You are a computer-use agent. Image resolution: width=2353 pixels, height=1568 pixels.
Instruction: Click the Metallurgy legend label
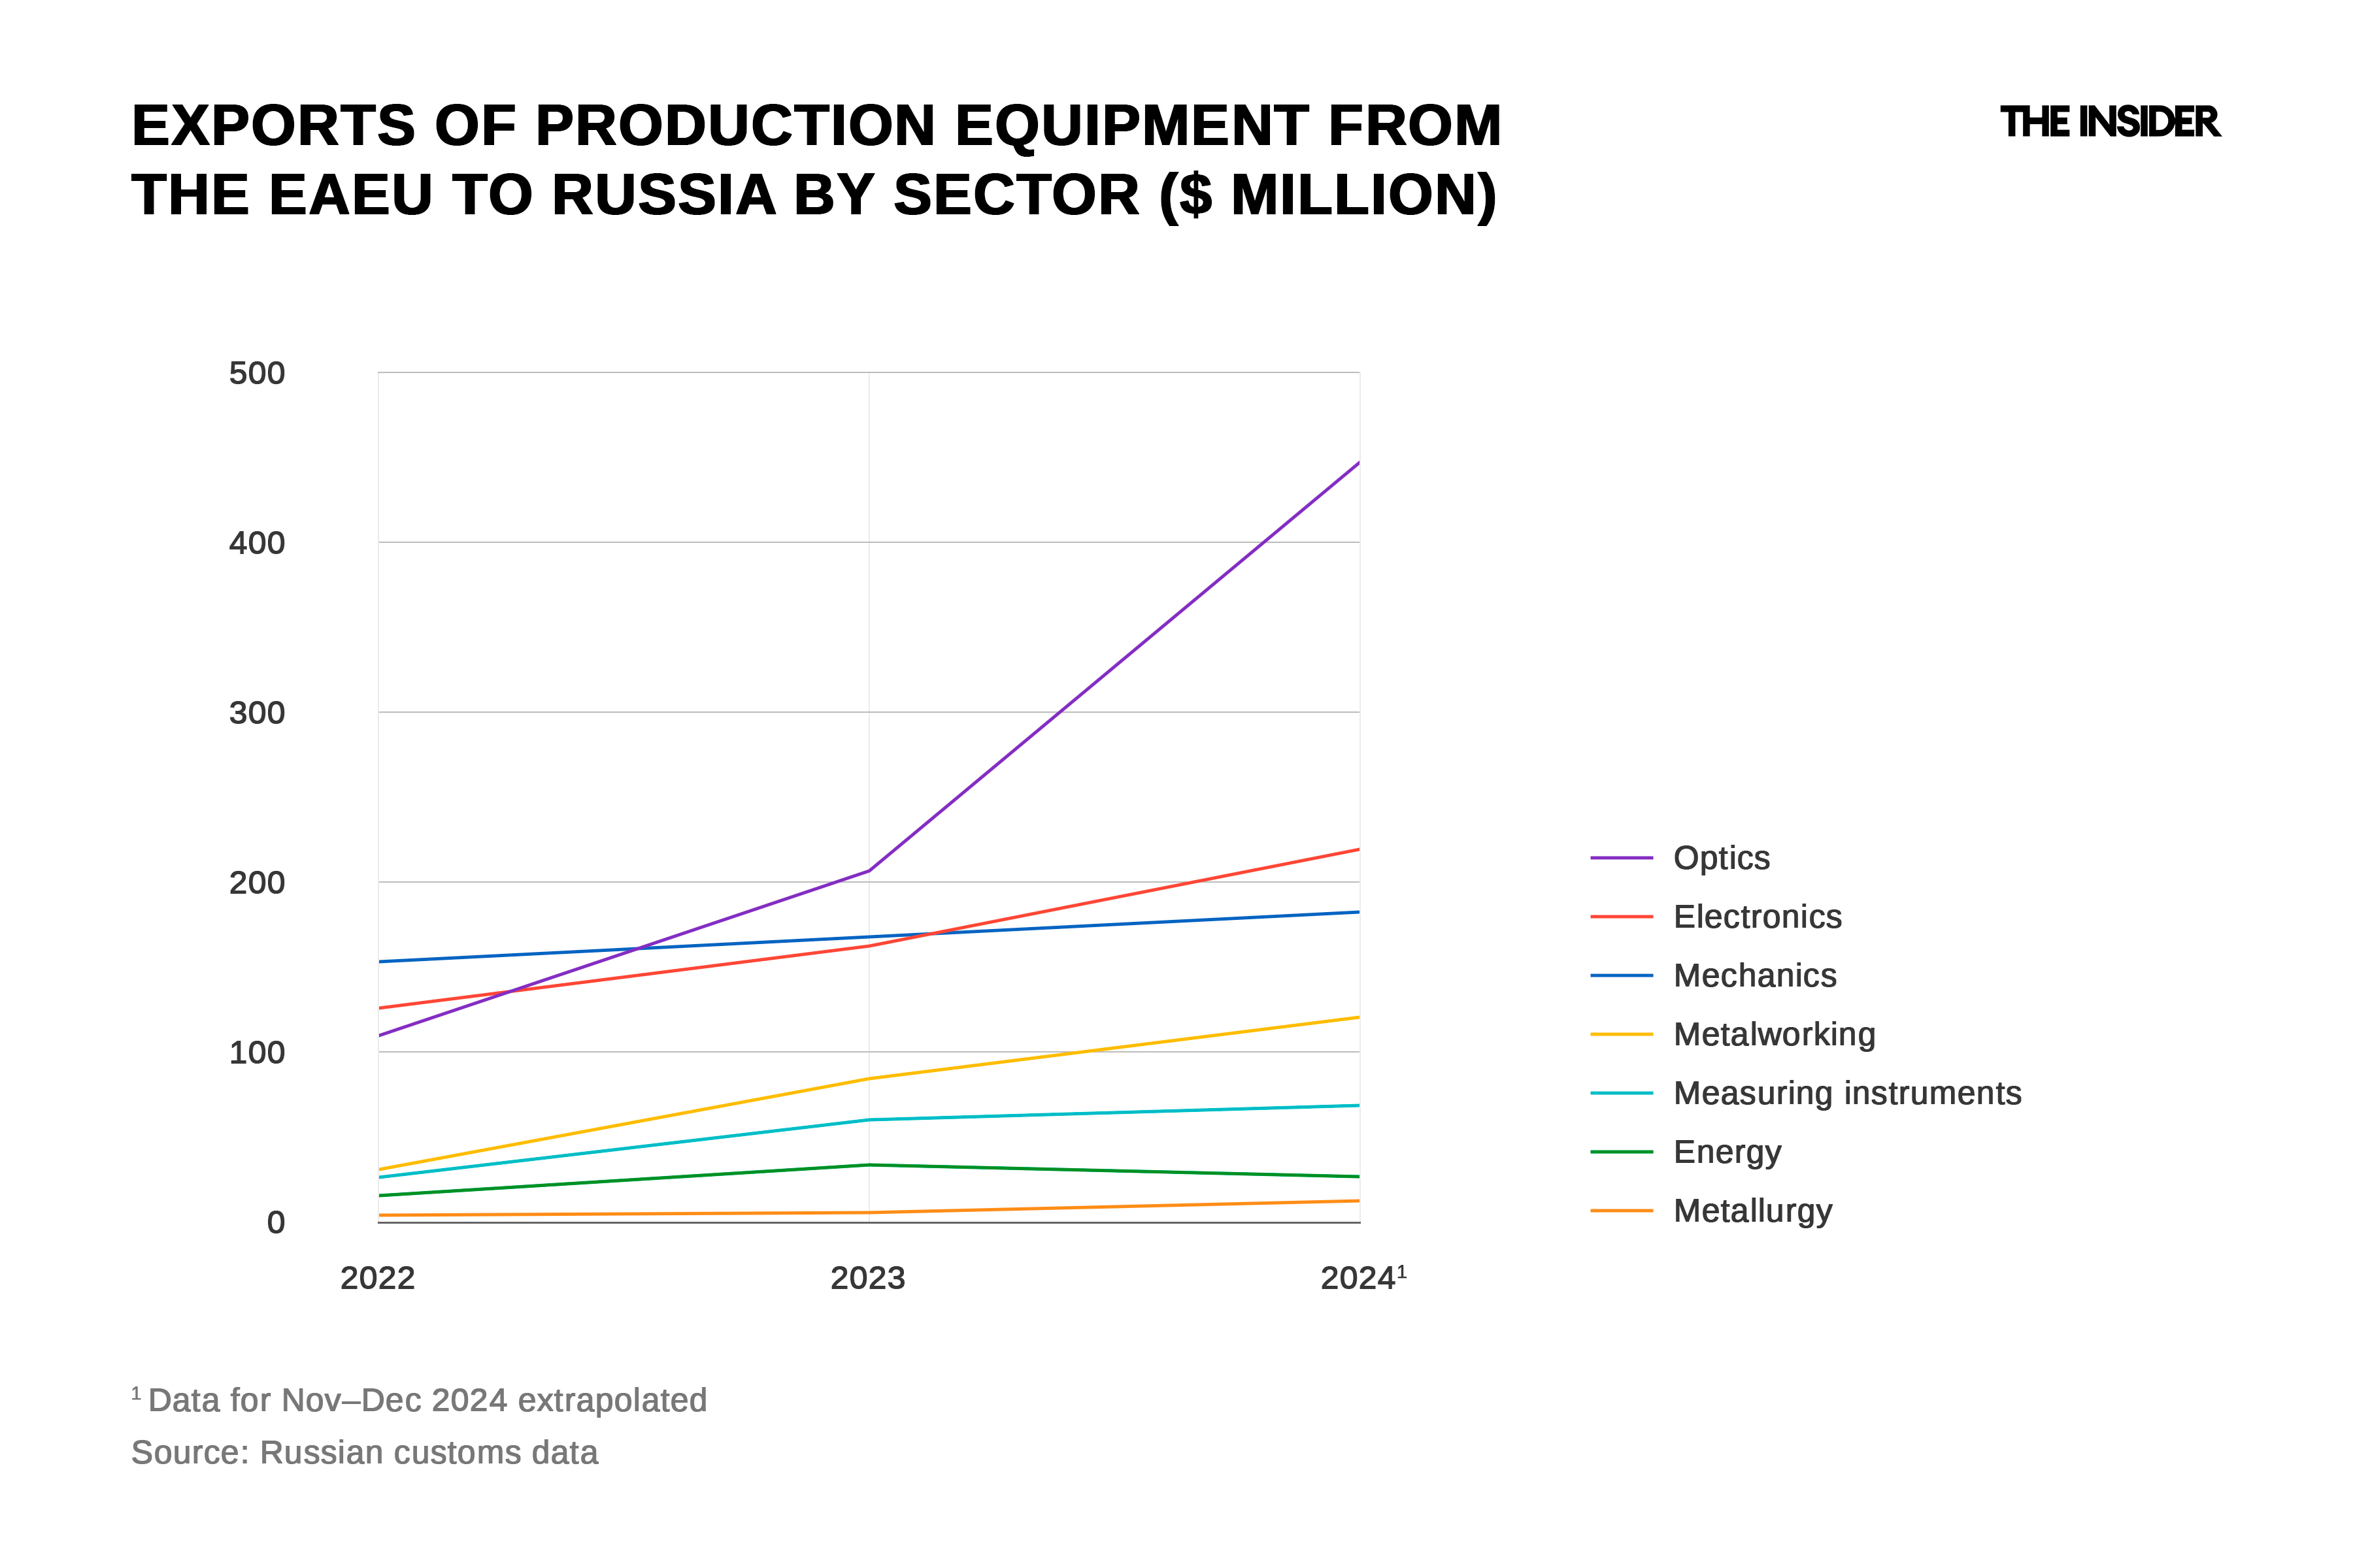pyautogui.click(x=1753, y=1211)
